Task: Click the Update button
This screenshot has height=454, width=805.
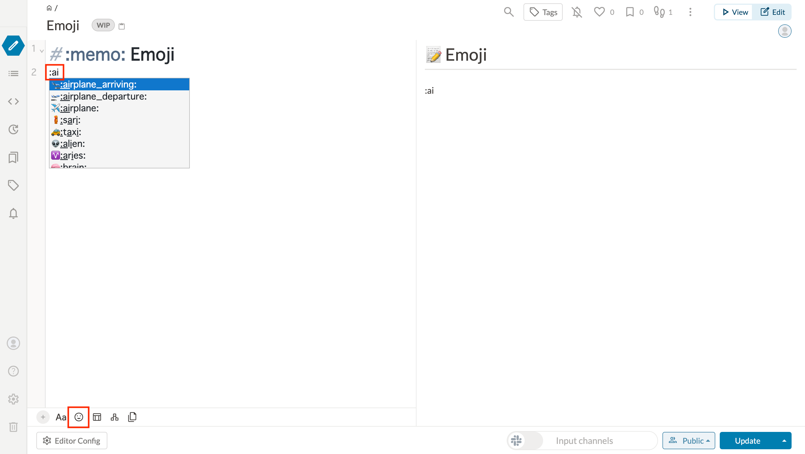Action: 747,441
